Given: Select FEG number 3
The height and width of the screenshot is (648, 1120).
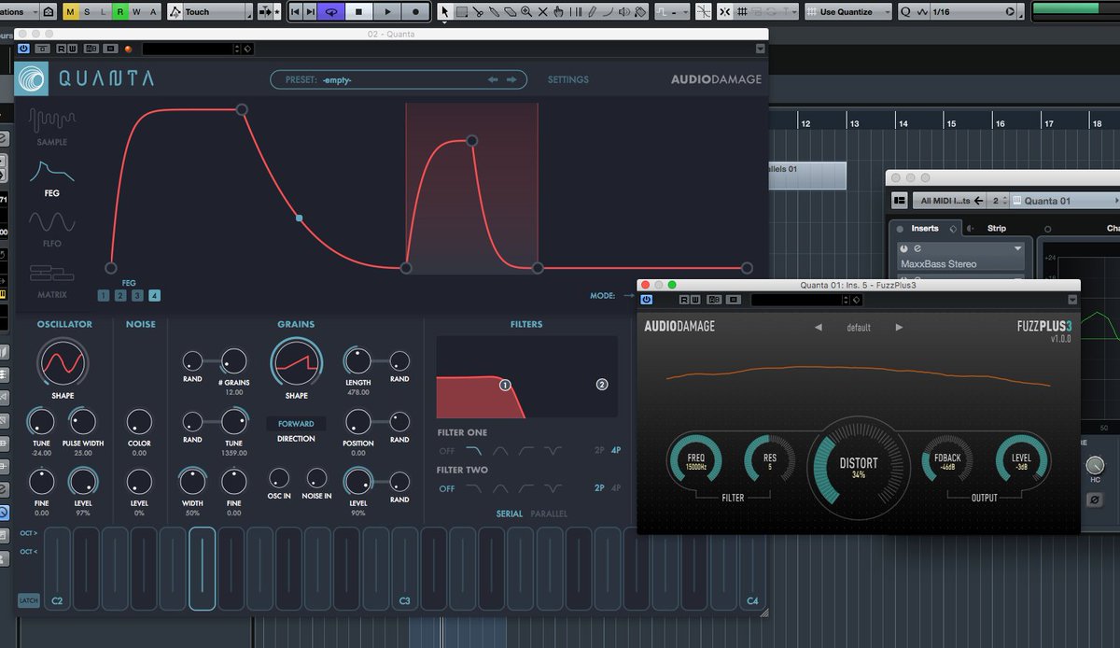Looking at the screenshot, I should (x=137, y=296).
